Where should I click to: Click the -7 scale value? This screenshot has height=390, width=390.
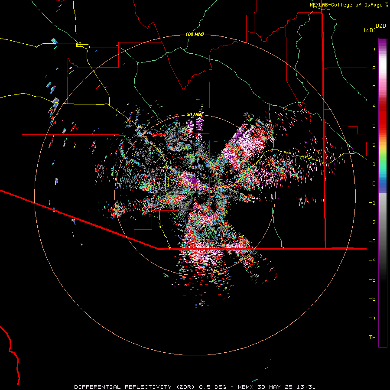pos(372,318)
